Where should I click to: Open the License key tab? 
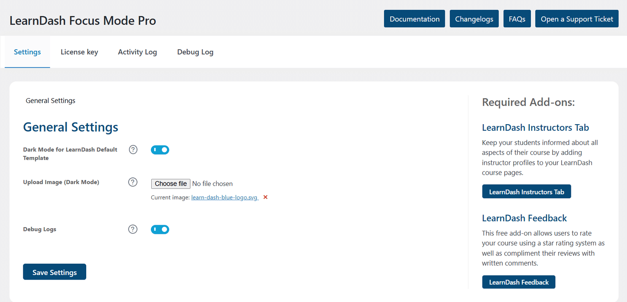point(80,52)
